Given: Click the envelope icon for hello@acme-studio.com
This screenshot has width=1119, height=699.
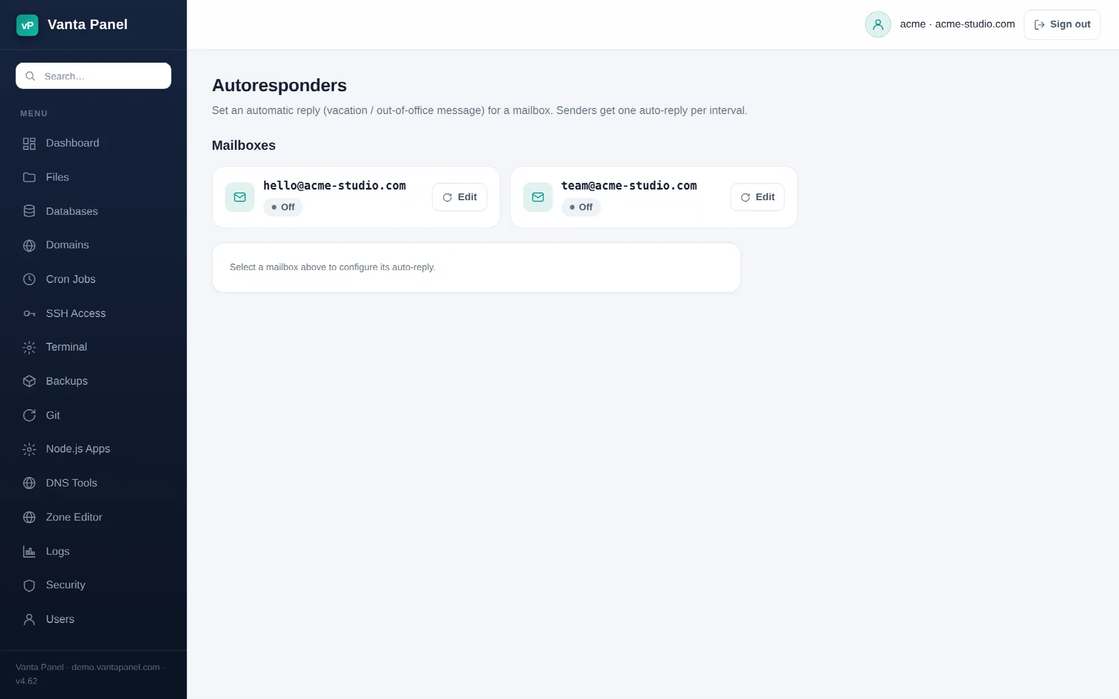Looking at the screenshot, I should point(239,197).
